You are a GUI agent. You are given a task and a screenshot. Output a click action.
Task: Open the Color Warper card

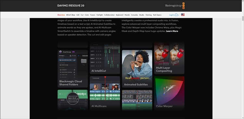click(169, 93)
